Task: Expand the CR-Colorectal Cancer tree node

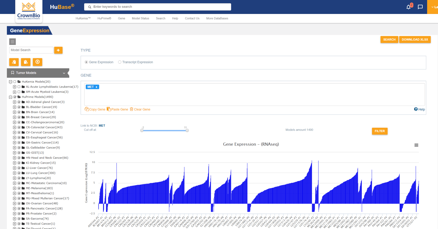Action: tap(15, 127)
